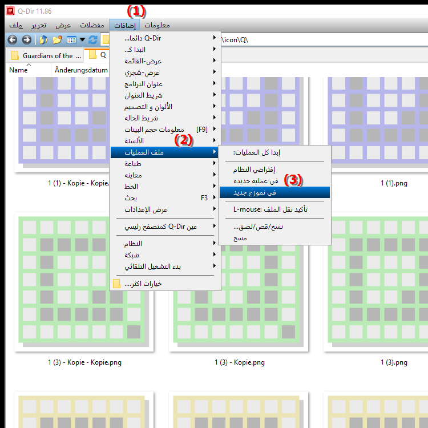Image resolution: width=428 pixels, height=428 pixels.
Task: Open the شبكة submenu
Action: [x=165, y=255]
